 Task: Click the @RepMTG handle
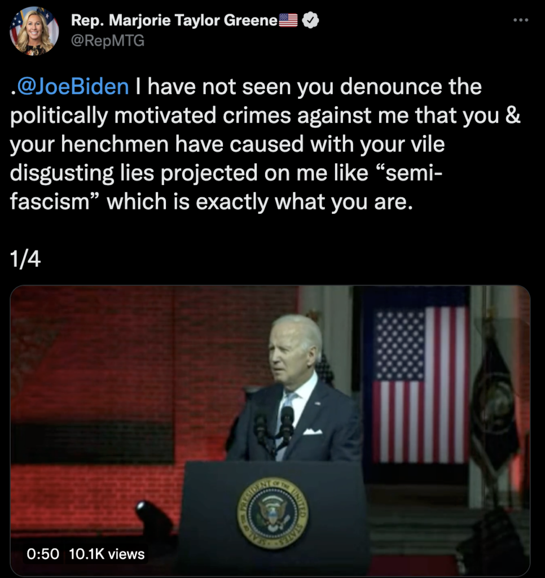point(108,41)
